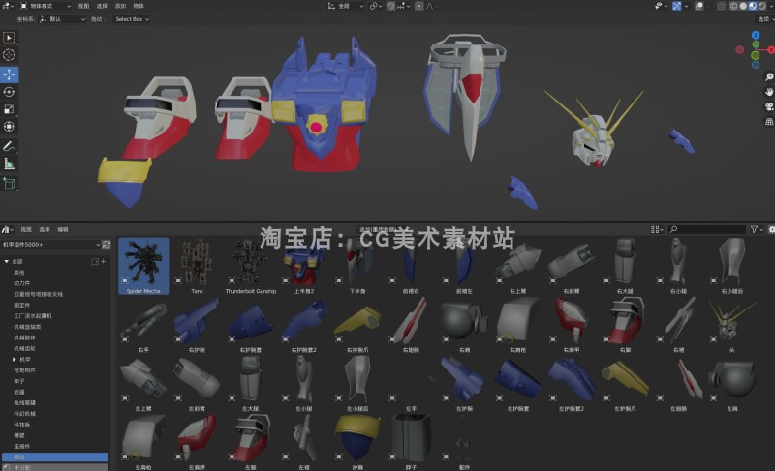Viewport: 775px width, 471px height.
Task: Switch to rendered viewport shading
Action: pyautogui.click(x=761, y=6)
